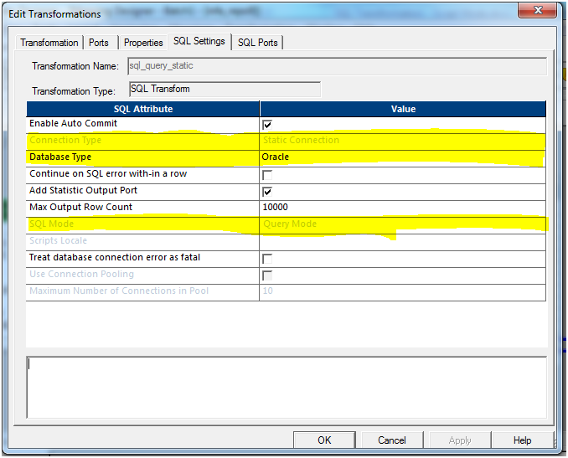The image size is (568, 458).
Task: Edit the Max Output Row Count value 10000
Action: 402,209
